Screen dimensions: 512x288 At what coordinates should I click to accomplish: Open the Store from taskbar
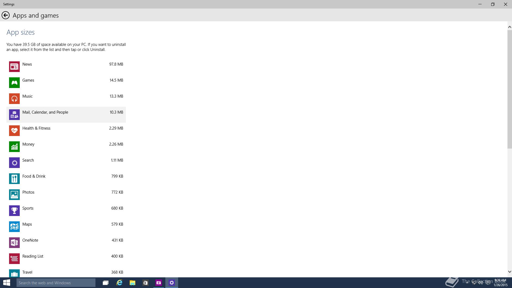coord(145,283)
